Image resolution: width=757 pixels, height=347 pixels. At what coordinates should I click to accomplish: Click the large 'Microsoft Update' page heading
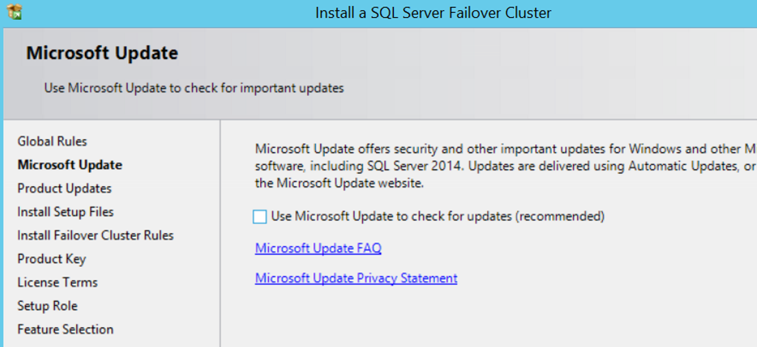(x=102, y=53)
